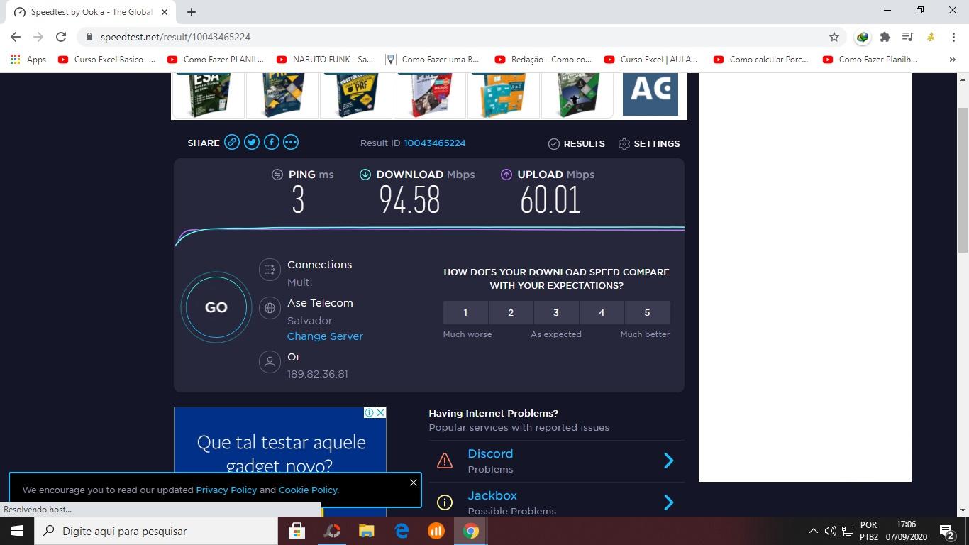Click the Change Server link
This screenshot has width=969, height=545.
click(325, 336)
